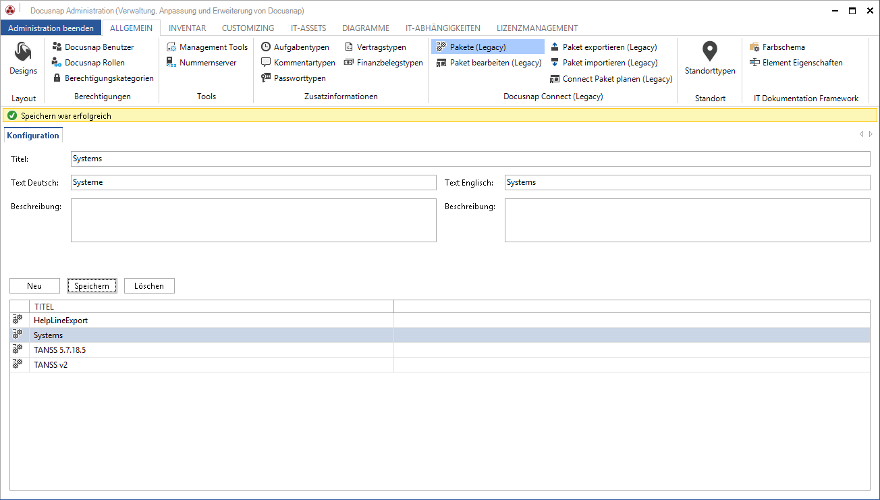The height and width of the screenshot is (500, 880).
Task: Switch to the INVENTAR ribbon tab
Action: point(188,28)
